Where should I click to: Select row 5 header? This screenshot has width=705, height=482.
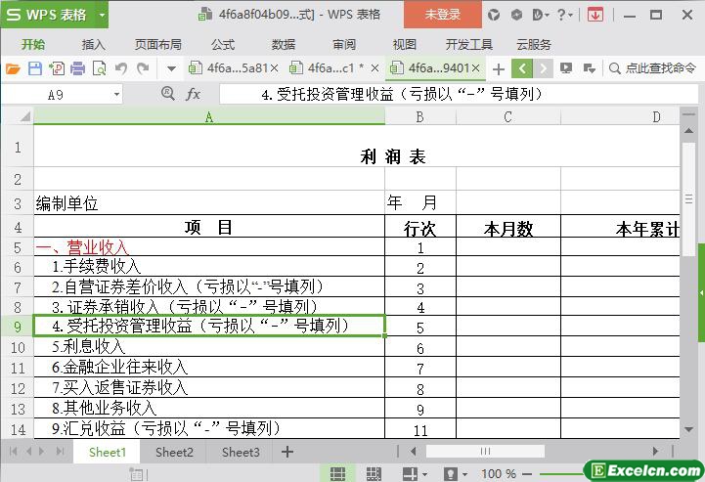point(17,247)
